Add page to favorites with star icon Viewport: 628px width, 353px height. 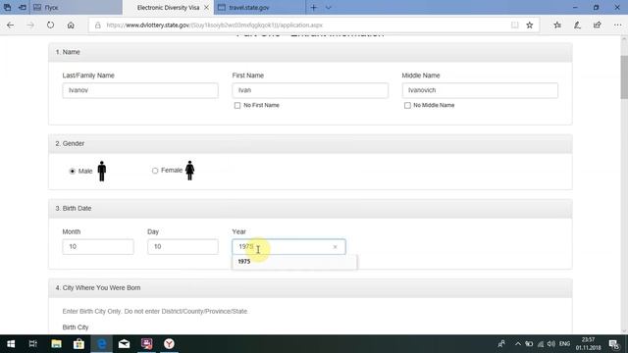pos(530,25)
